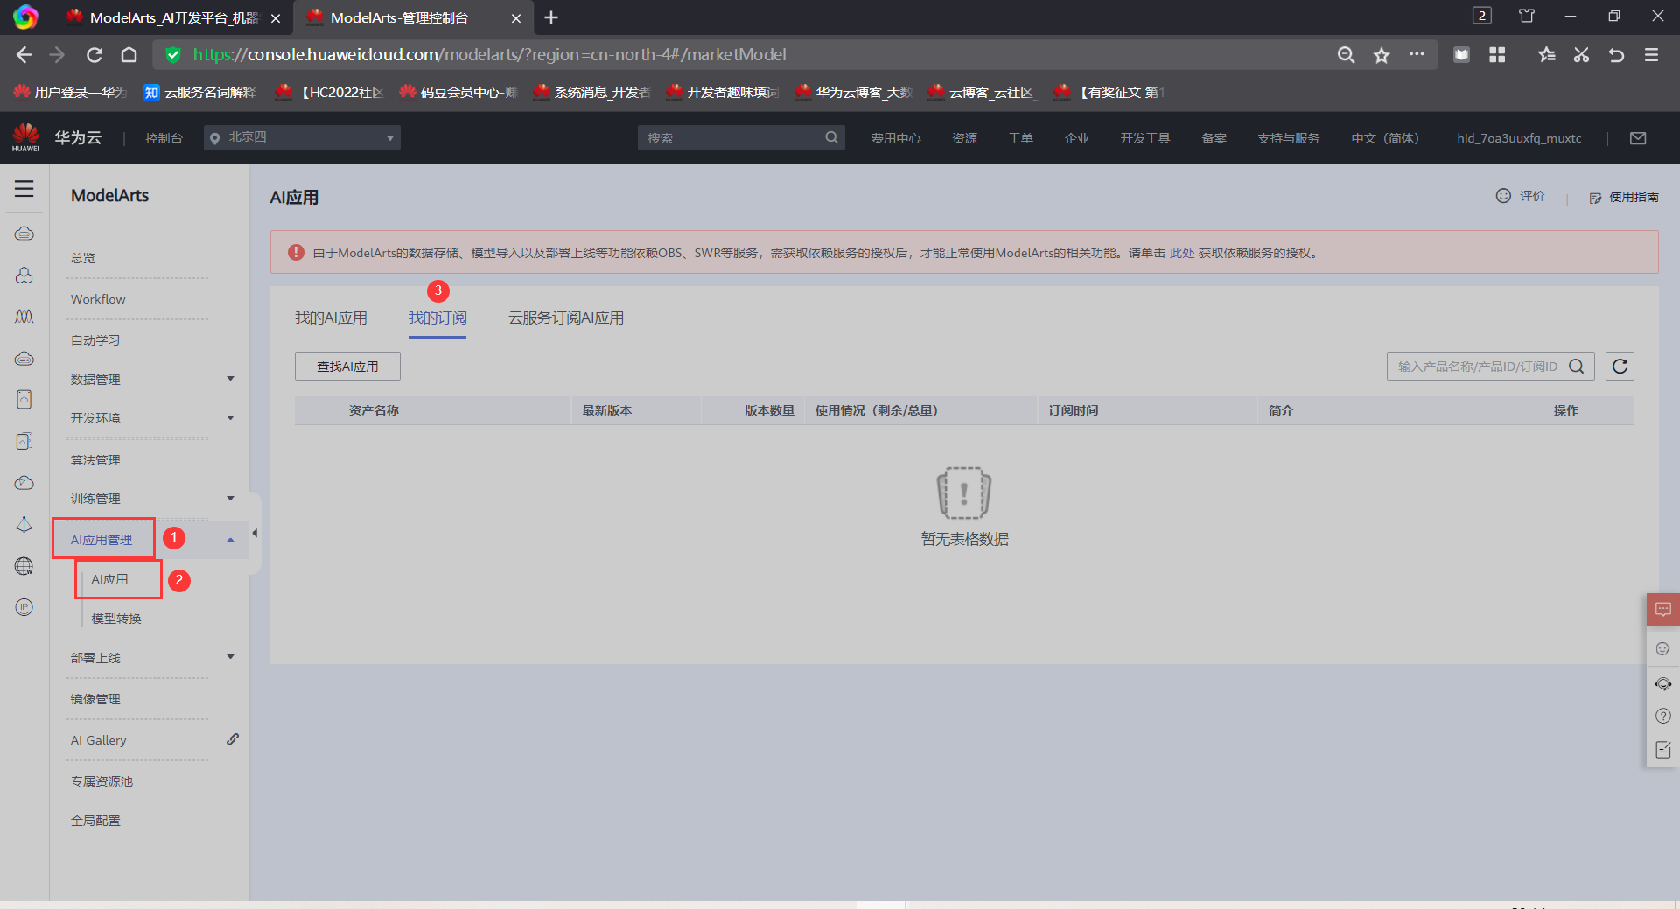Click the browser back arrow
Screen dimensions: 1680x909
[24, 55]
